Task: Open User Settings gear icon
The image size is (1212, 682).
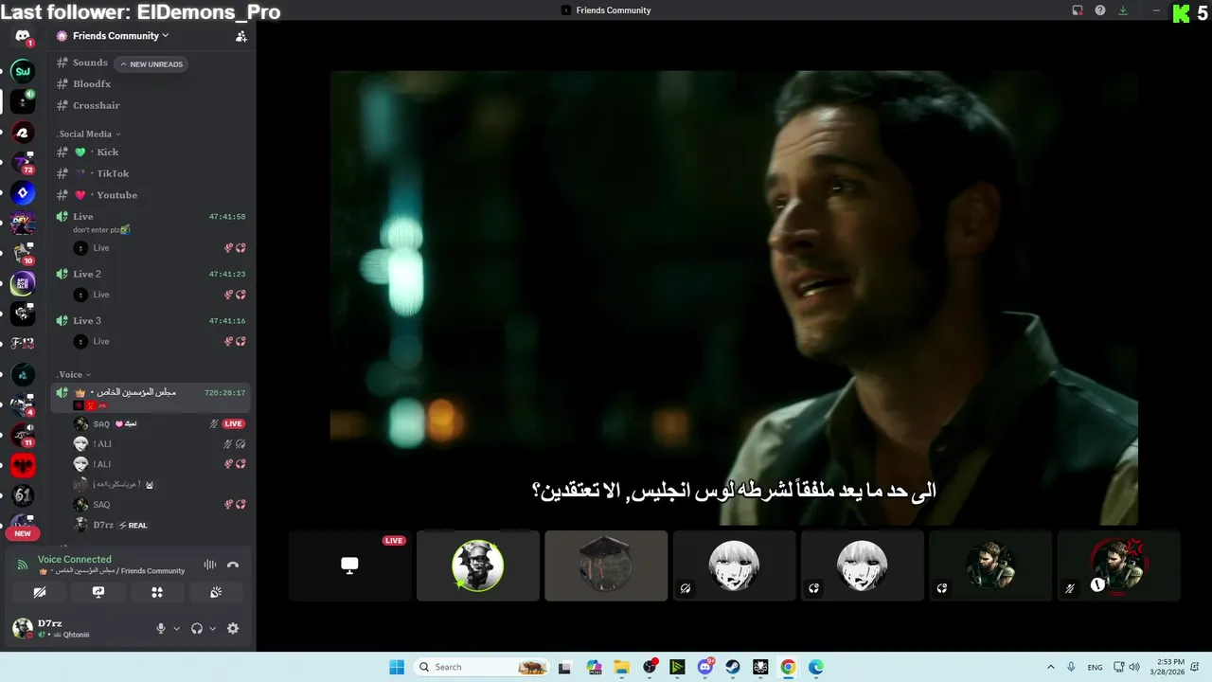Action: click(233, 628)
